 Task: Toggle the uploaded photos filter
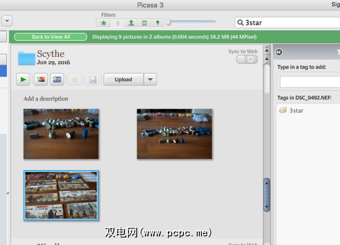coord(117,23)
